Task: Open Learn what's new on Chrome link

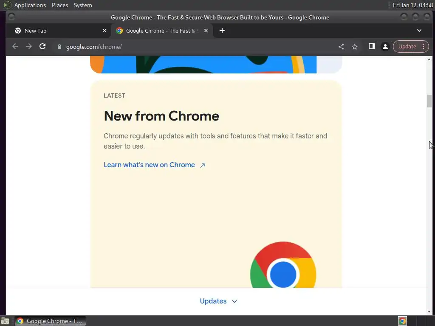Action: (x=149, y=165)
